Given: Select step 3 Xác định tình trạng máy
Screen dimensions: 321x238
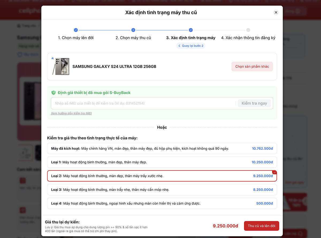Looking at the screenshot, I should pos(191,38).
